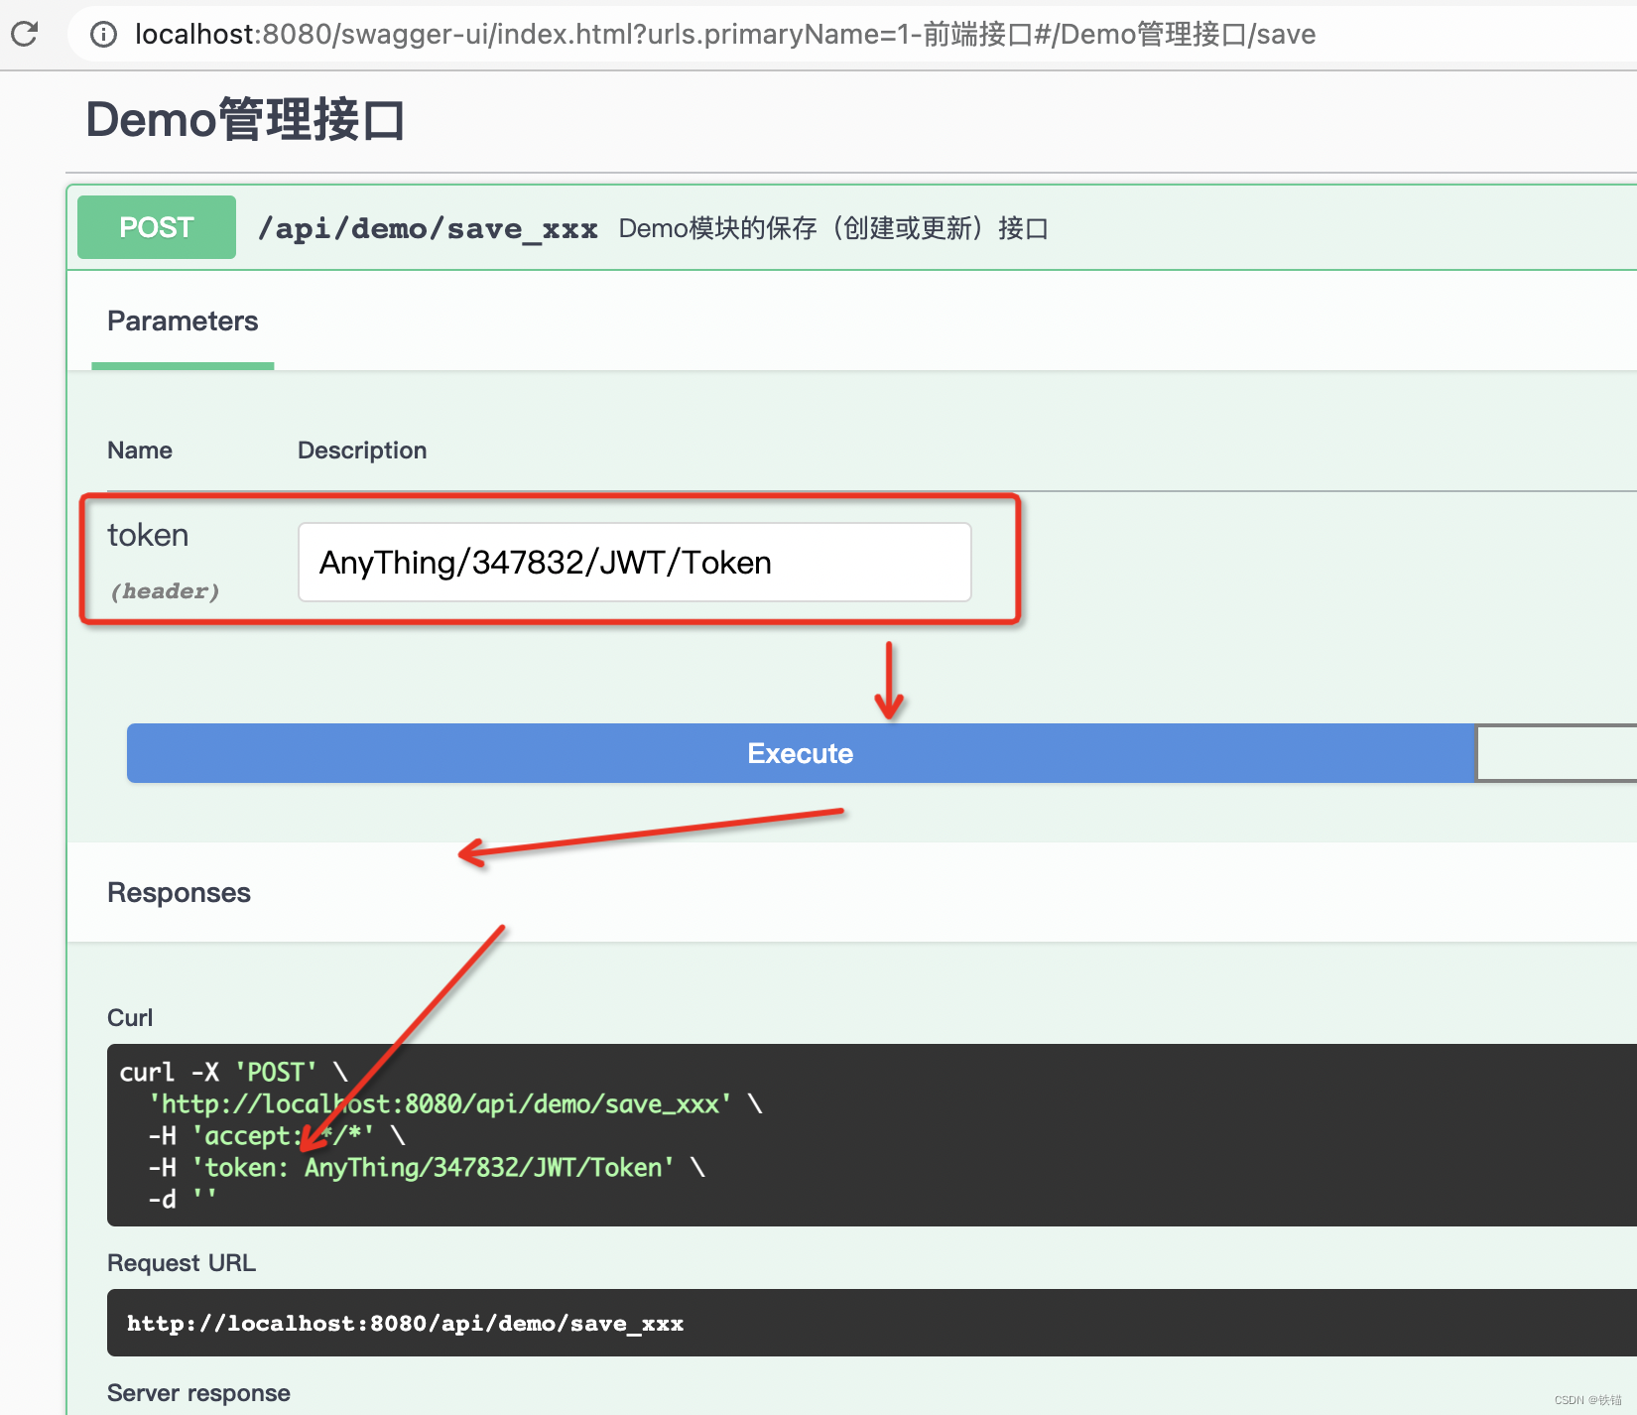1637x1415 pixels.
Task: Click the token parameter name label
Action: pyautogui.click(x=148, y=535)
